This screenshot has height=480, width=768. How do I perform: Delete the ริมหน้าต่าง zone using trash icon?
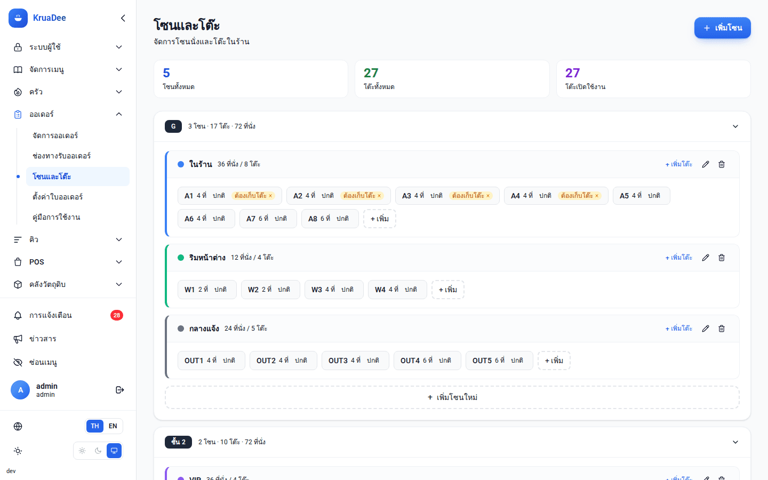722,258
